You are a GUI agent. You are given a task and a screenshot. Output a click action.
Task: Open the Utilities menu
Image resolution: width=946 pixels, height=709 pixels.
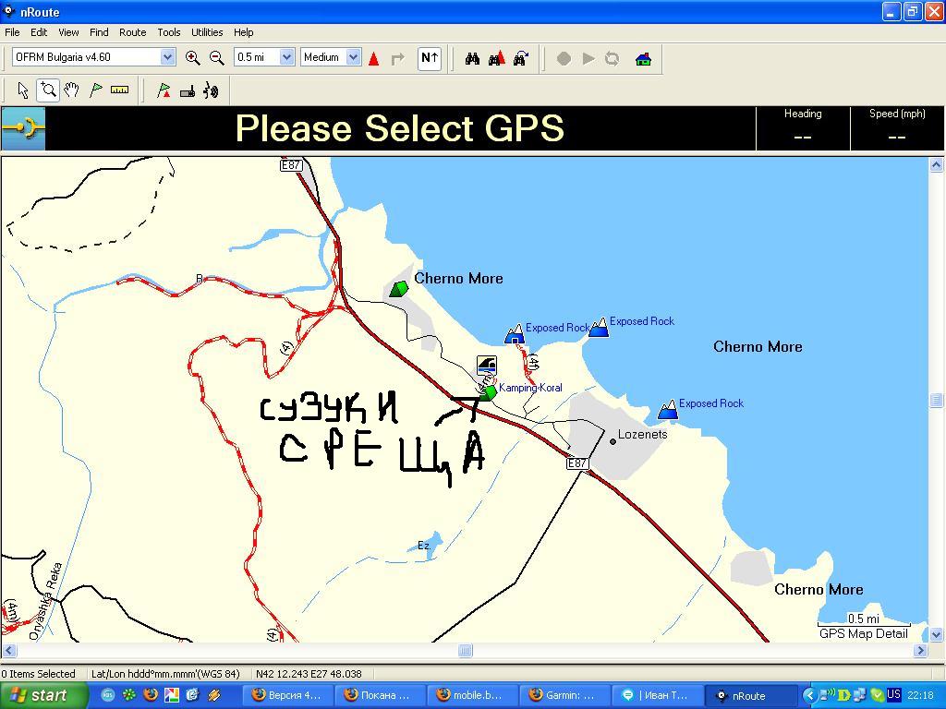click(206, 32)
